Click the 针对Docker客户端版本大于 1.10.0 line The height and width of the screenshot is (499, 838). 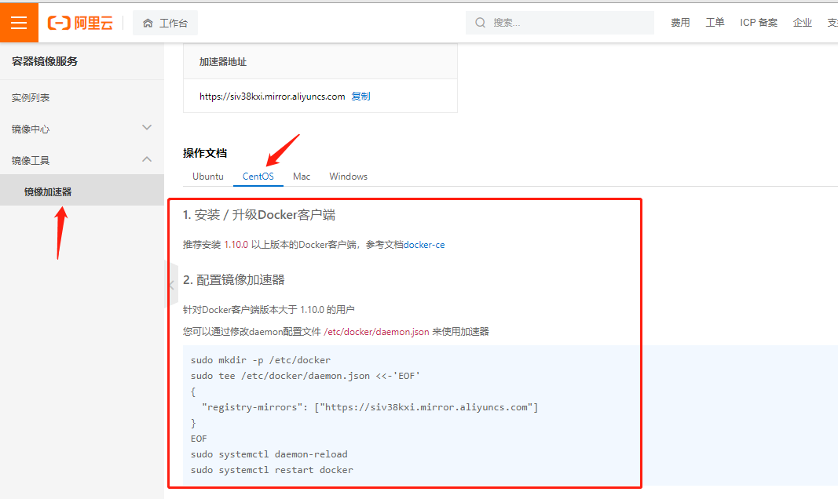pos(269,310)
